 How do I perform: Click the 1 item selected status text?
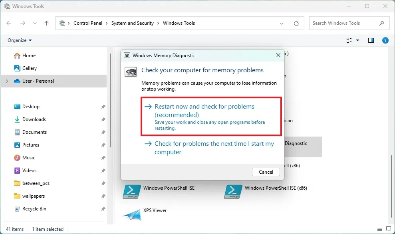click(x=48, y=229)
